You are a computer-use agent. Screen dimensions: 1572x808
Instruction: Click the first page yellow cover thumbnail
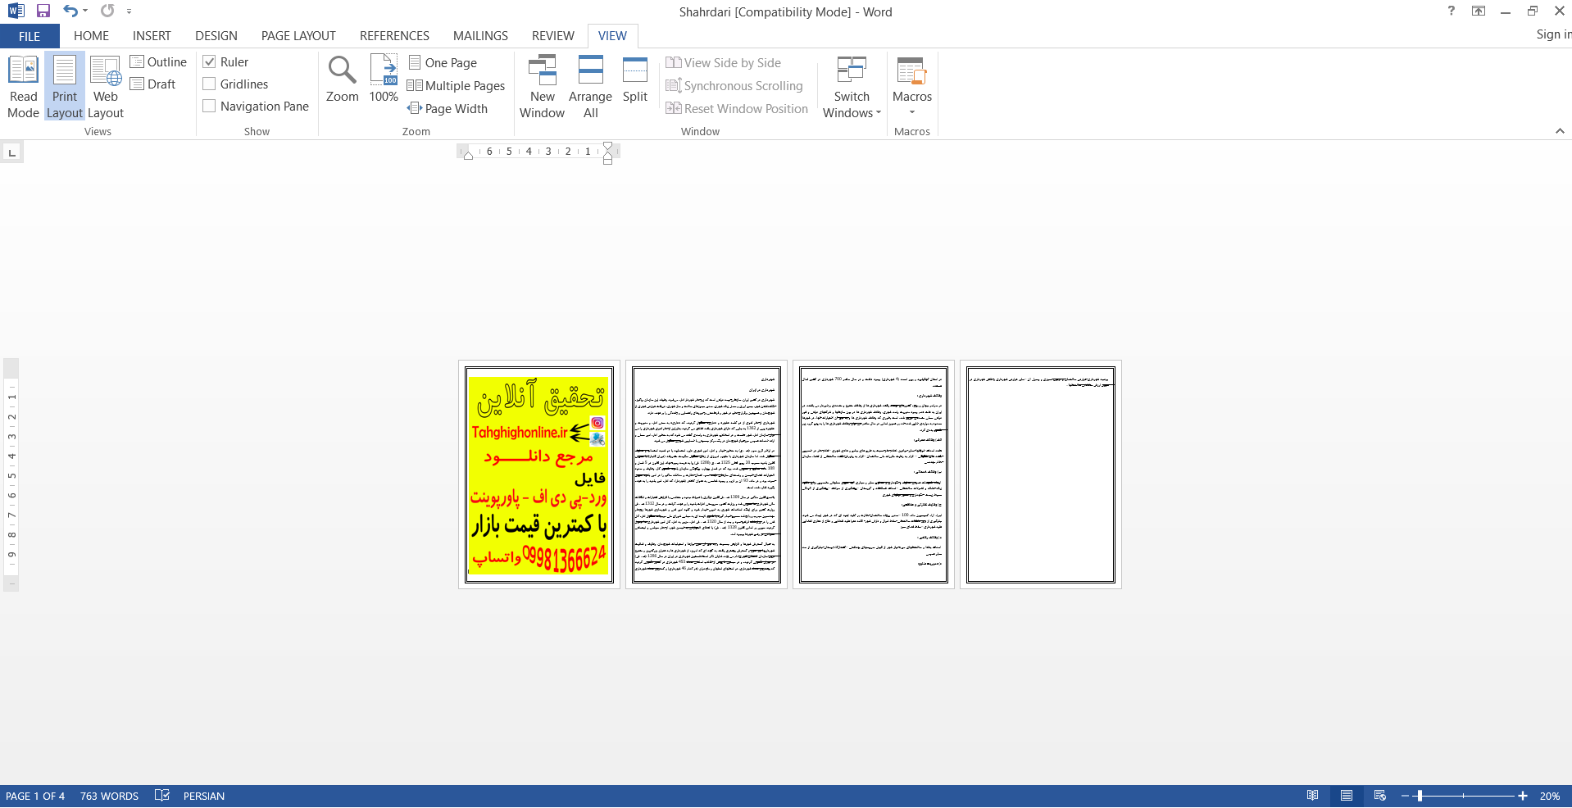pos(539,474)
